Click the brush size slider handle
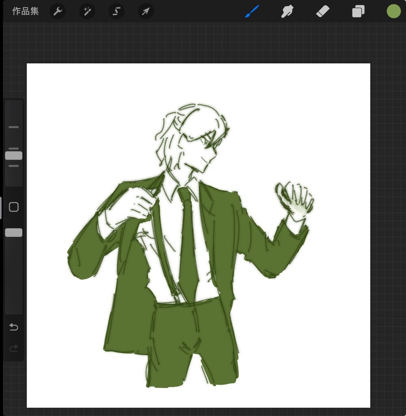 pos(14,156)
